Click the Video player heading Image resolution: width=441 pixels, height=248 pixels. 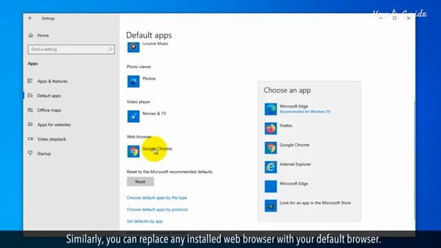139,102
